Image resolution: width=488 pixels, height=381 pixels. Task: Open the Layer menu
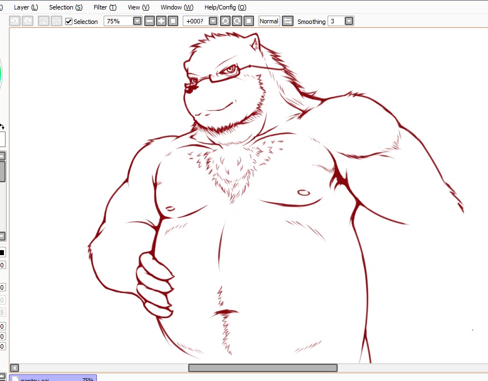[26, 7]
